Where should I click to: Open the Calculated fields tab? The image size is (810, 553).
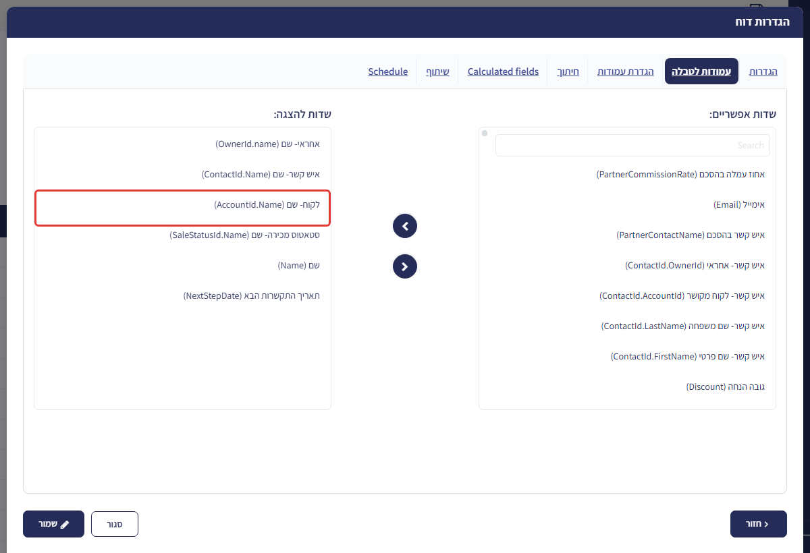503,71
